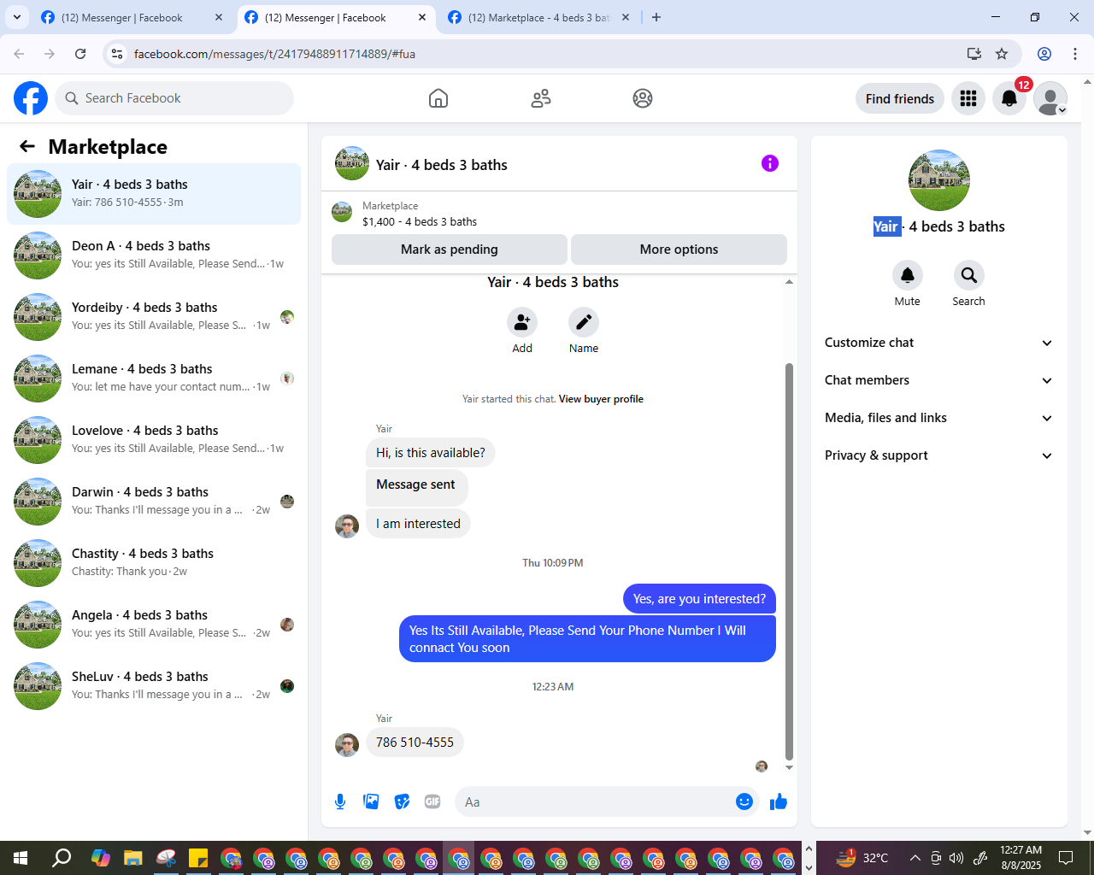1094x875 pixels.
Task: Click the back arrow next to Marketplace
Action: (27, 146)
